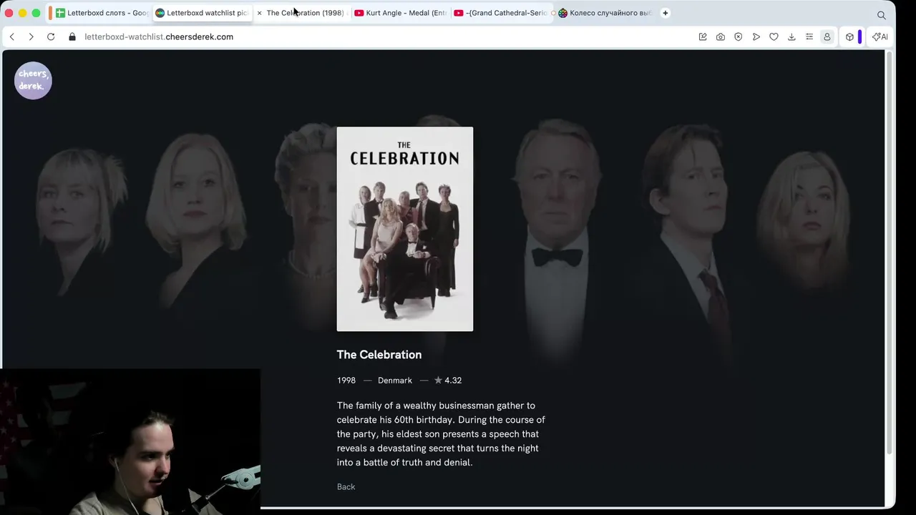916x515 pixels.
Task: Open a new tab with plus
Action: [666, 13]
